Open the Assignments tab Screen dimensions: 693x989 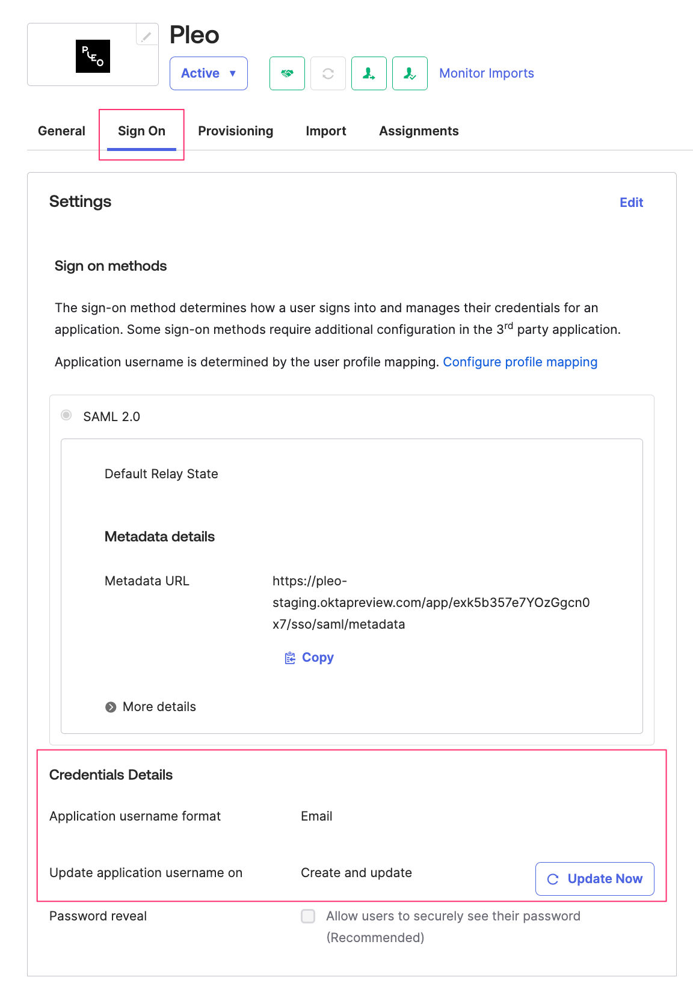(419, 131)
